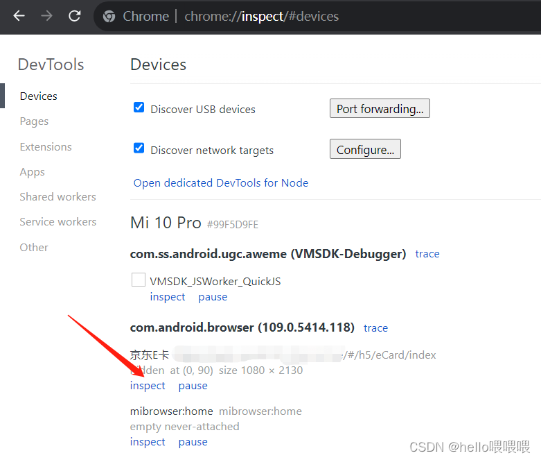Click the VMSDK_JSWorker_QuickJS target name

click(215, 282)
